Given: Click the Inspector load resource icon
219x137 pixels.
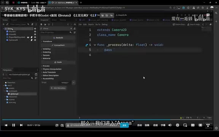Looking at the screenshot, I should tap(45, 24).
